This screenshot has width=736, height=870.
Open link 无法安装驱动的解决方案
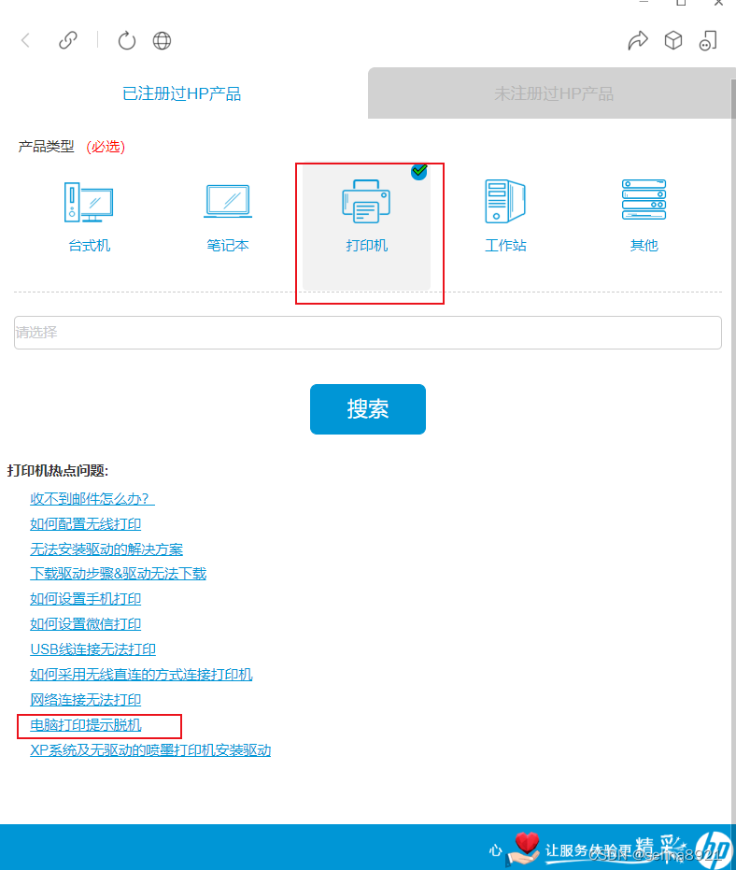[x=106, y=549]
